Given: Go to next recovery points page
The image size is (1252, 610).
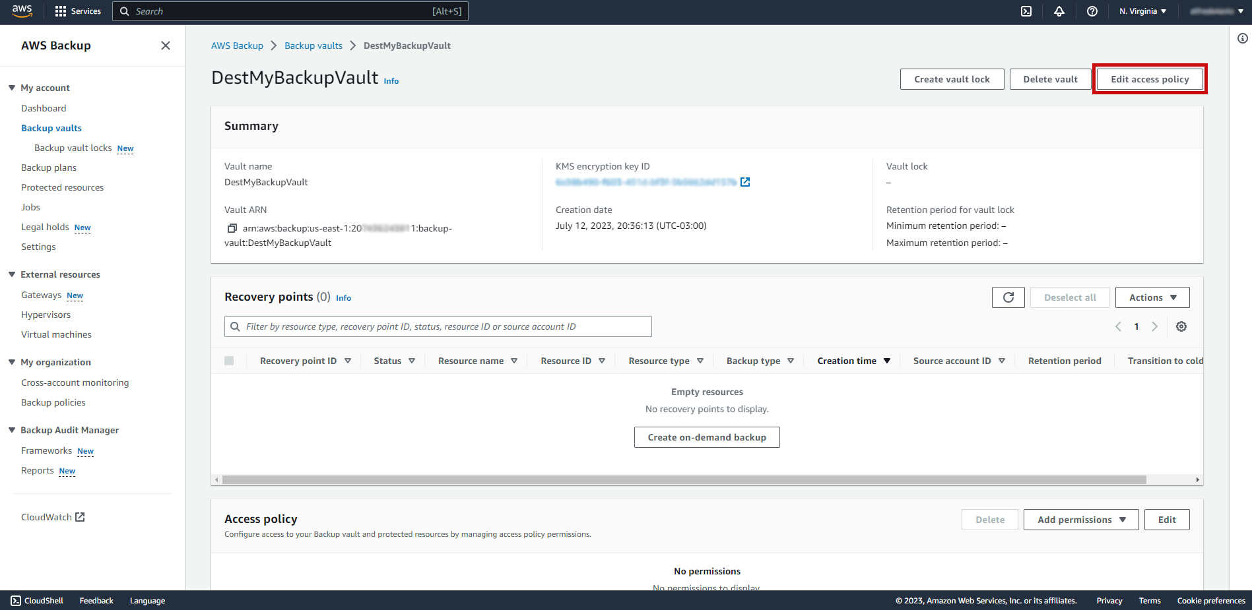Looking at the screenshot, I should click(1154, 326).
